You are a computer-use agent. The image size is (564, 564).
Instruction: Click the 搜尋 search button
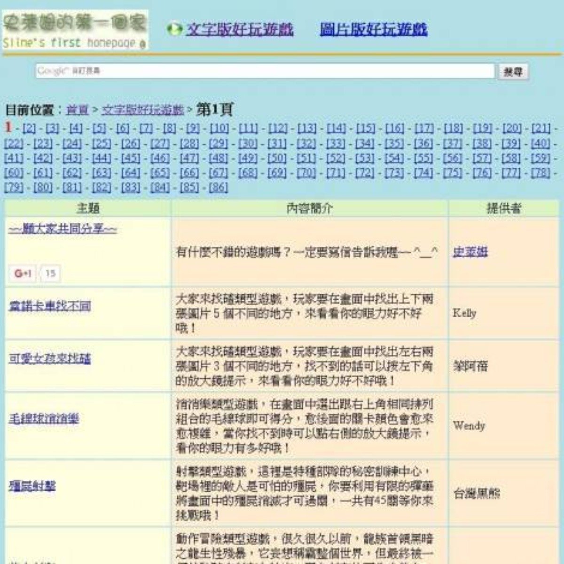tap(513, 71)
